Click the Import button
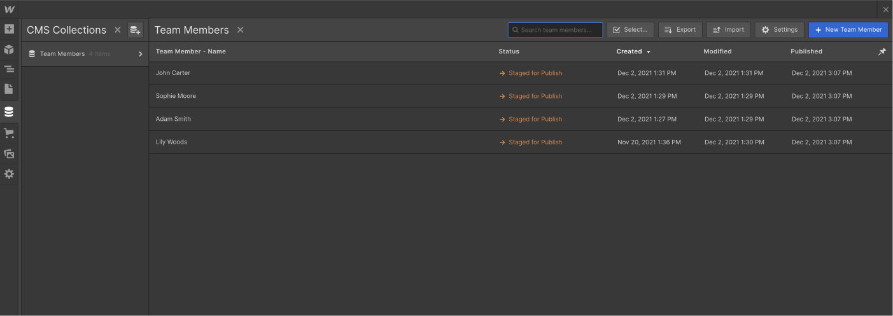Screen dimensions: 893x316 (728, 30)
